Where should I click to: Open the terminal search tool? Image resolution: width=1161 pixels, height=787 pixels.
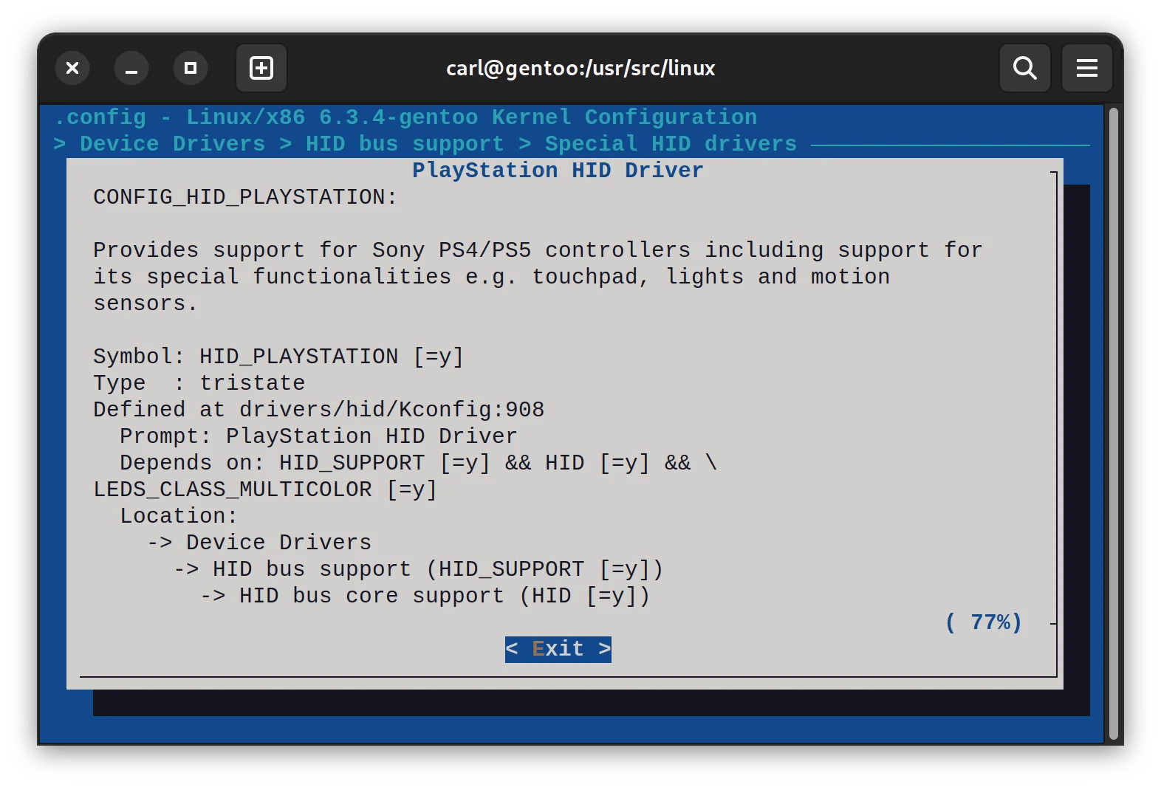[x=1024, y=68]
